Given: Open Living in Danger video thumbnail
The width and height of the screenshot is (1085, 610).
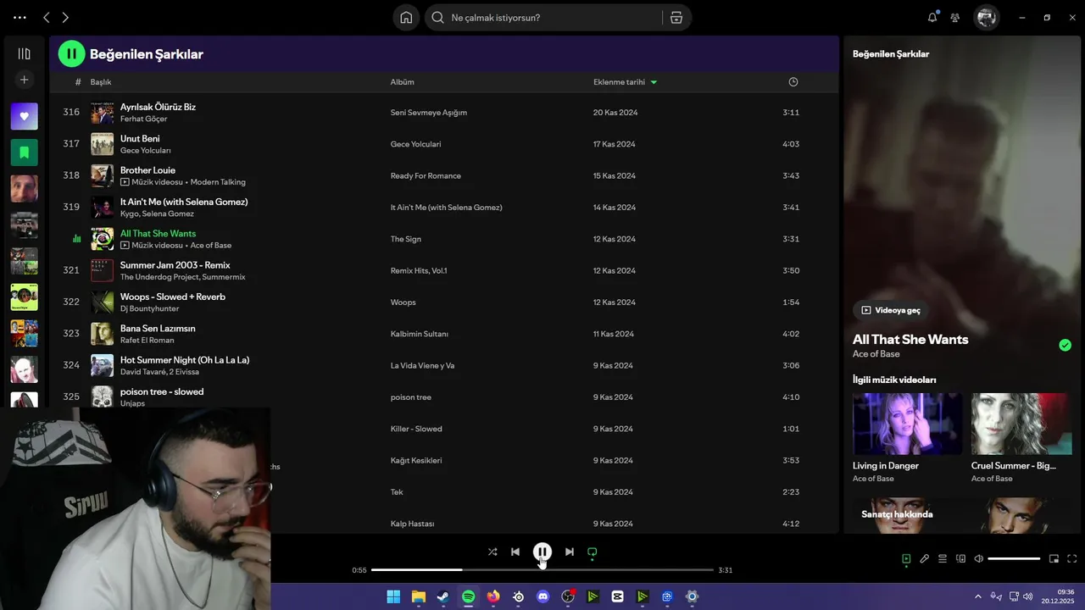Looking at the screenshot, I should (x=907, y=424).
